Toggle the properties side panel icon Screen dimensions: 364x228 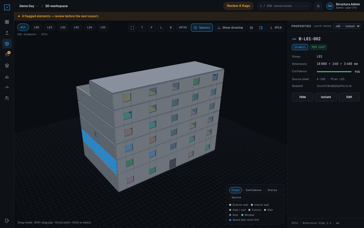click(x=261, y=28)
